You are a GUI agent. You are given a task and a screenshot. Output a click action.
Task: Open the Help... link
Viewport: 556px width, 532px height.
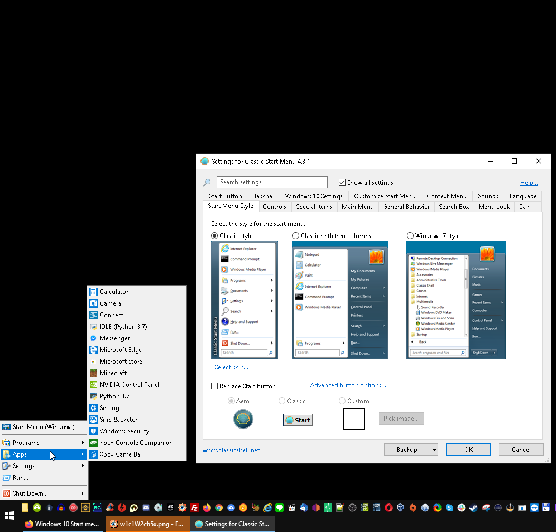coord(529,183)
